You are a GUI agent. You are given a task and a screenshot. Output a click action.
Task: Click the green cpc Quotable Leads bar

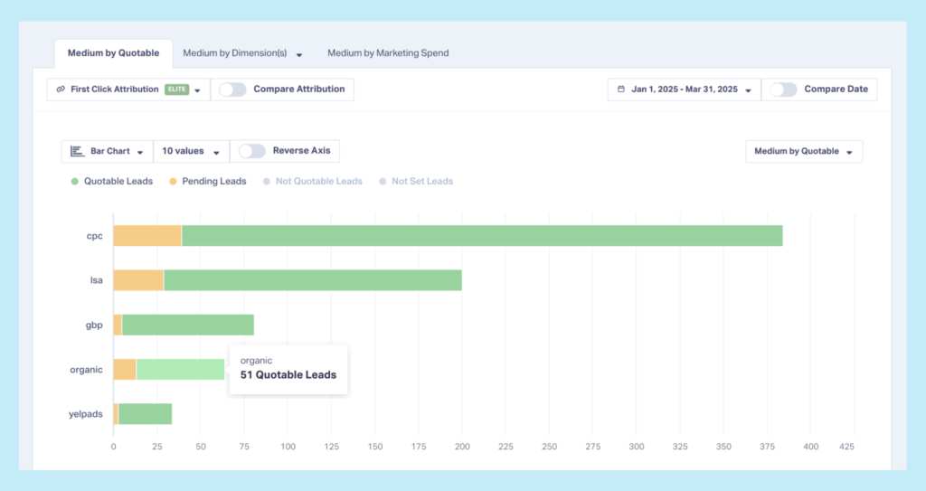point(482,236)
